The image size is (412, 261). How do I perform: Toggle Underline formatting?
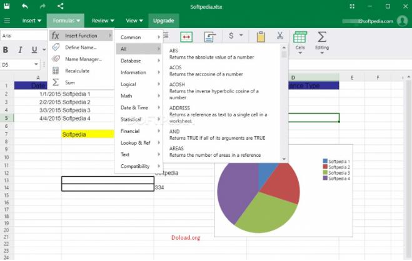click(x=34, y=49)
